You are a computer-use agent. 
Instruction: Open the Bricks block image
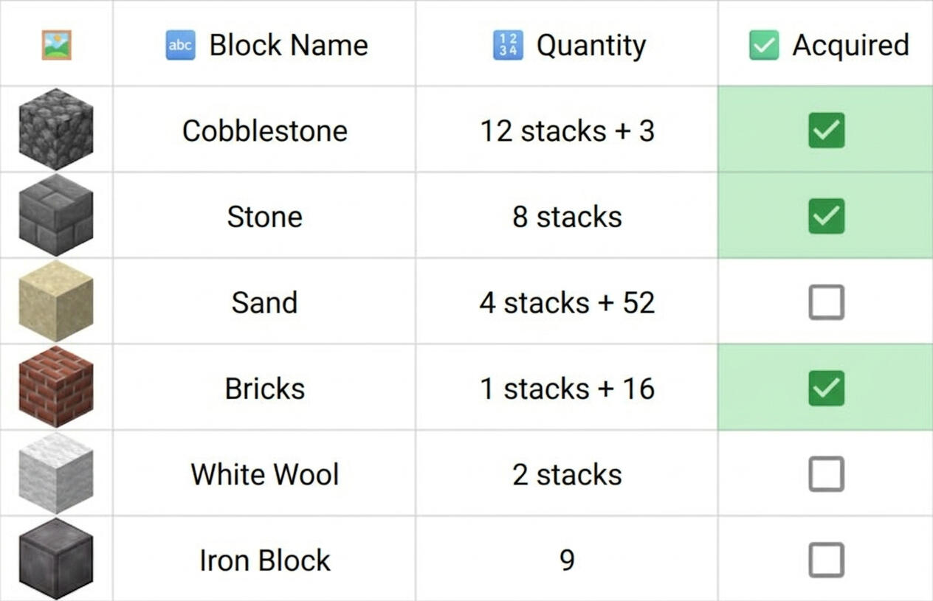pyautogui.click(x=56, y=387)
